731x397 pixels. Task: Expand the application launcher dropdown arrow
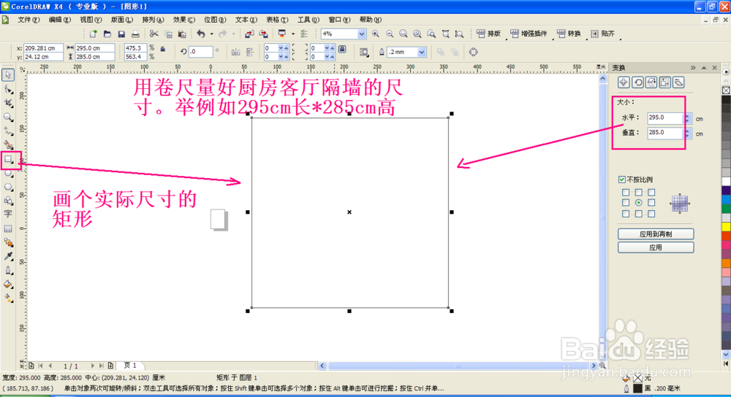pos(293,34)
